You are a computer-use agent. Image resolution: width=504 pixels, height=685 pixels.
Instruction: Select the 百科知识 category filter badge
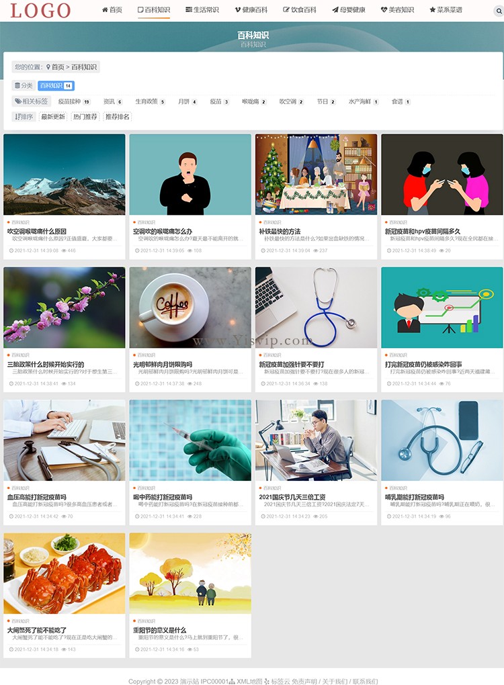click(x=56, y=86)
